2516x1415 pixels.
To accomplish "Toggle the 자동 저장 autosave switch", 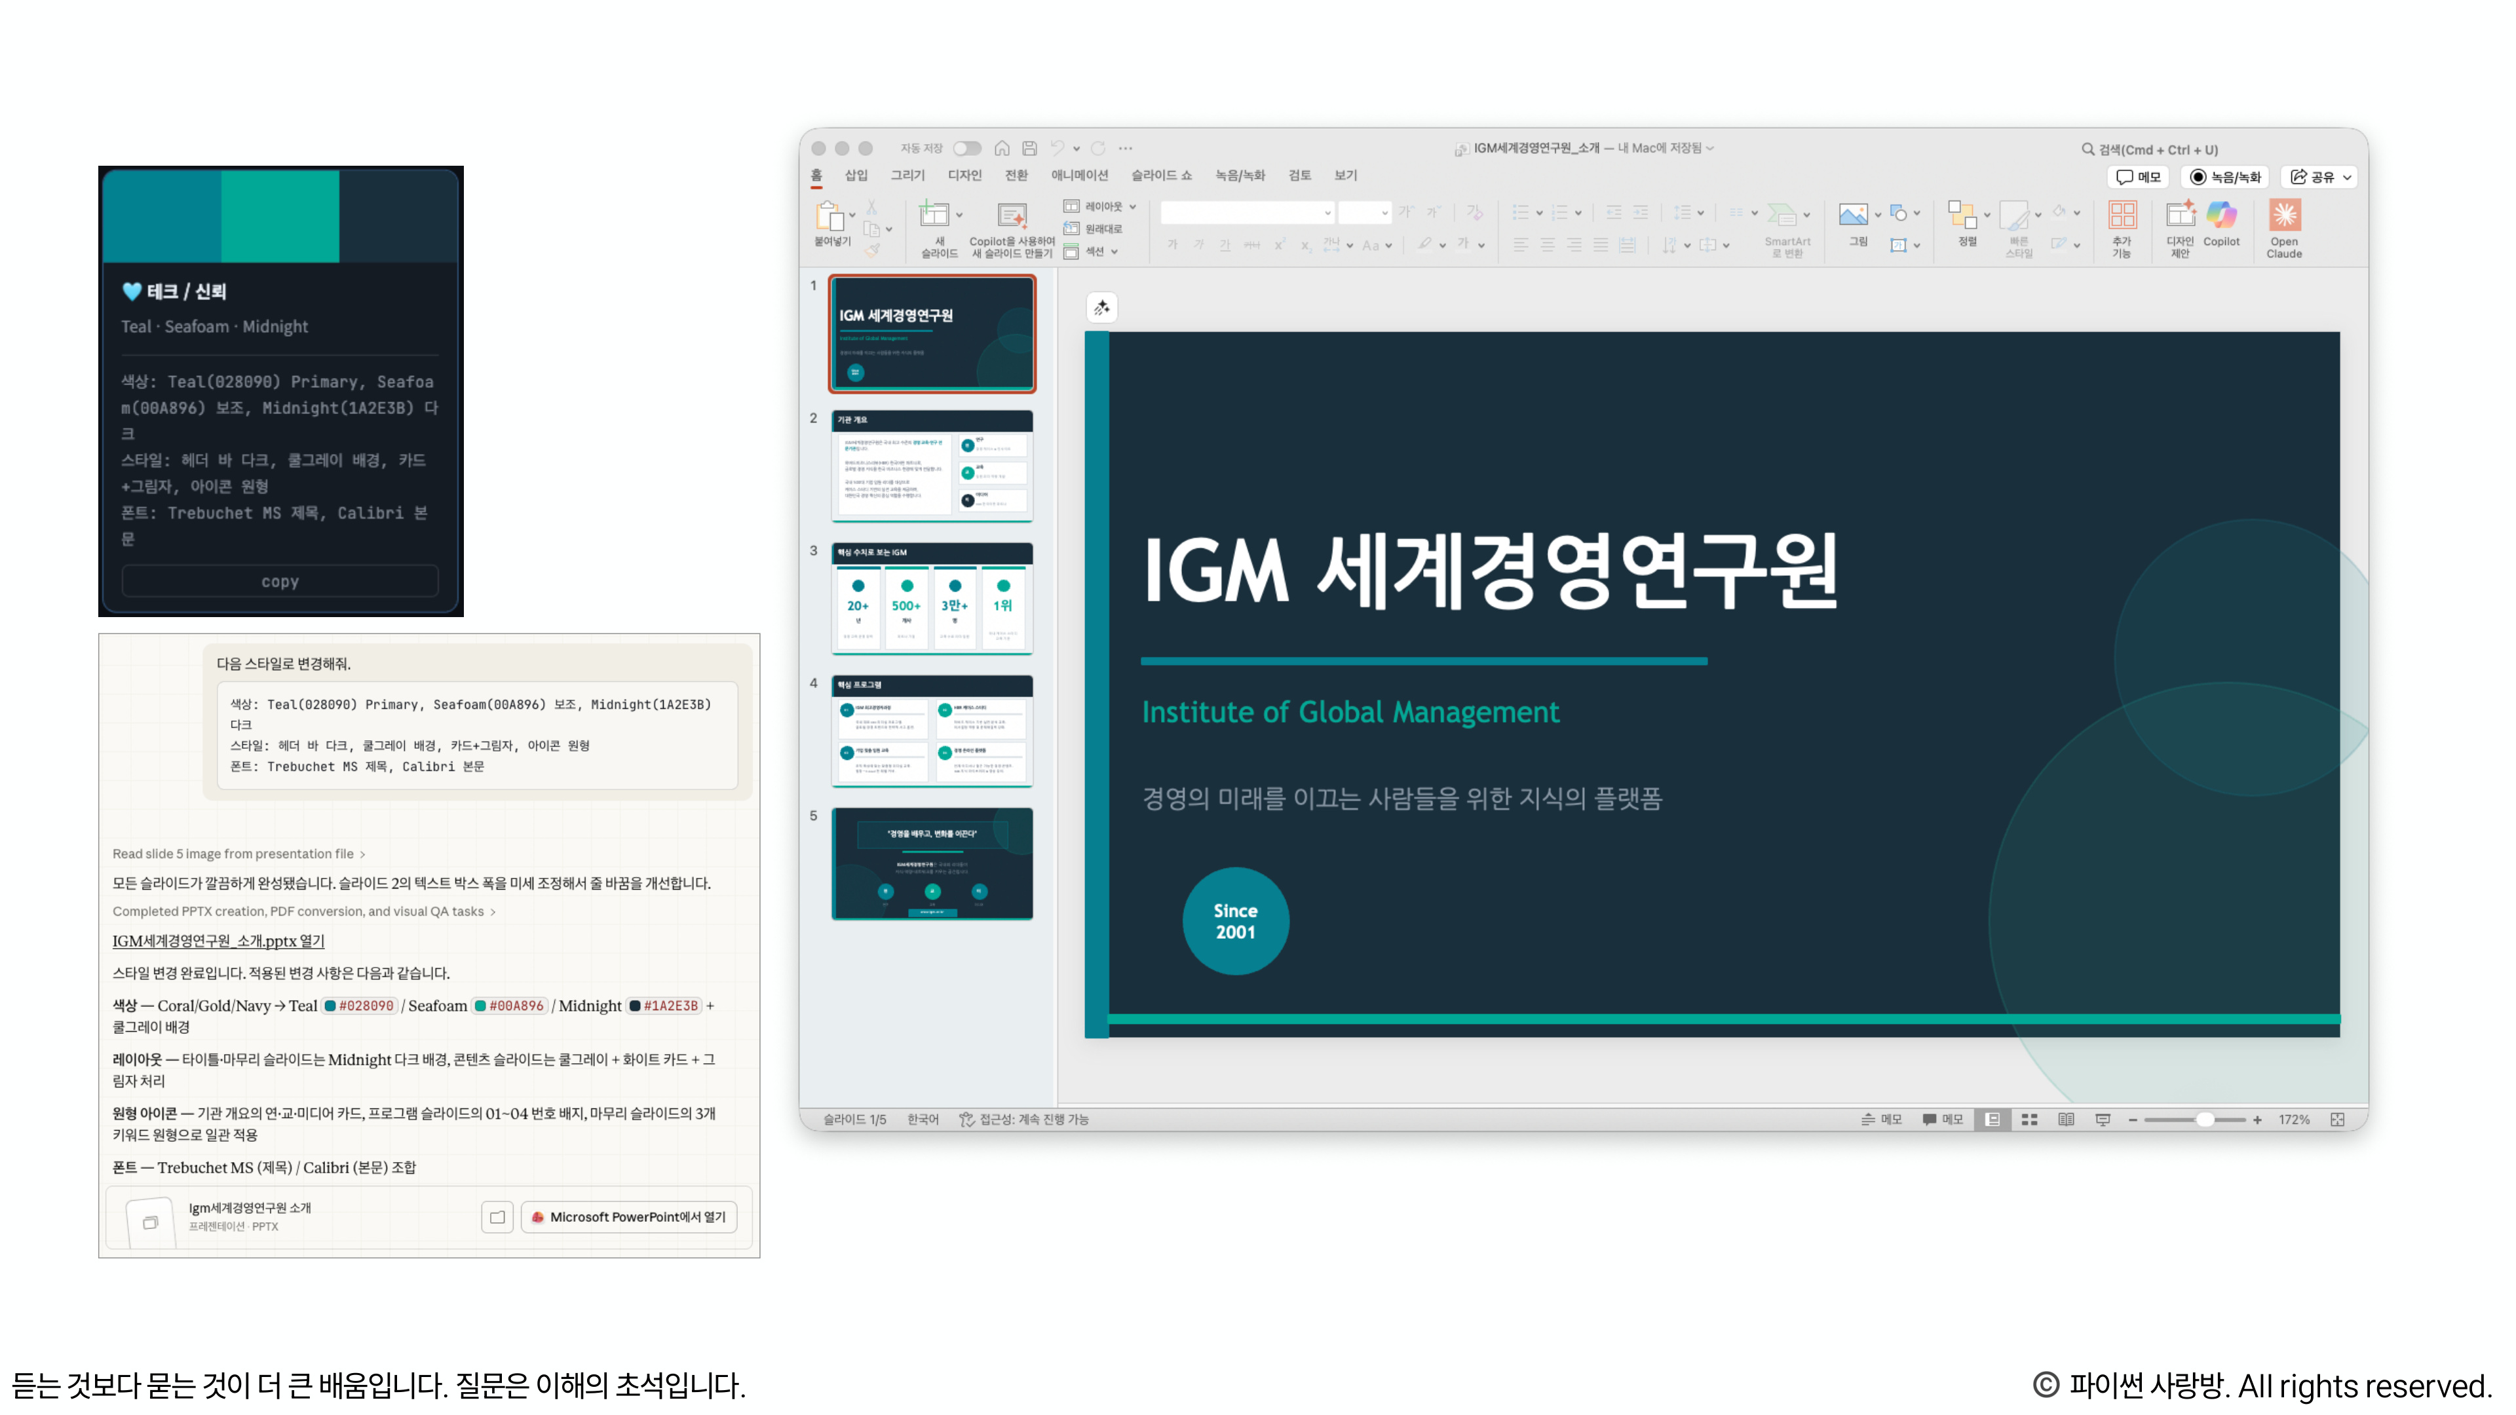I will pos(967,149).
